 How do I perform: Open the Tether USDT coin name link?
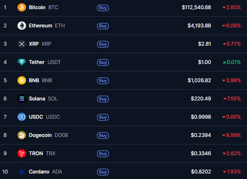(45, 62)
